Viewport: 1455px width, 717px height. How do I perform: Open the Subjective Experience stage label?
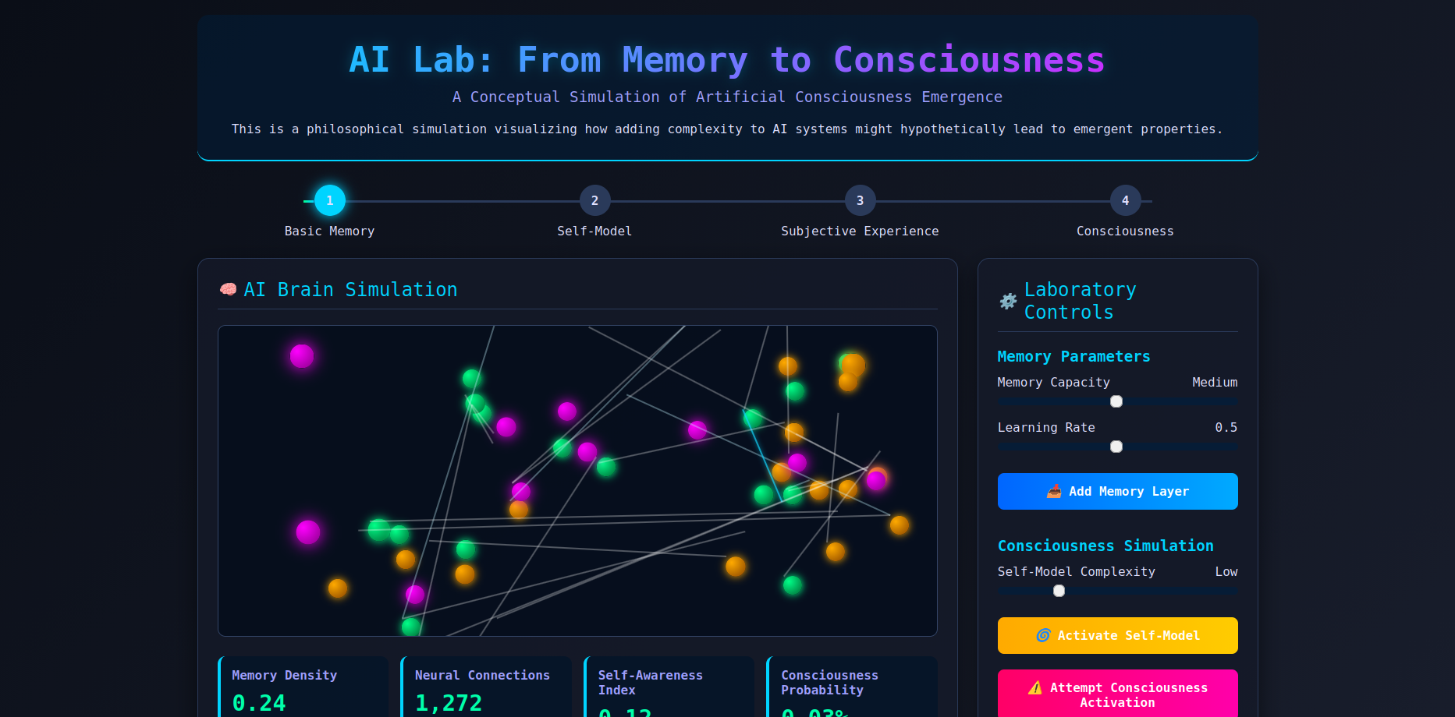click(x=860, y=231)
